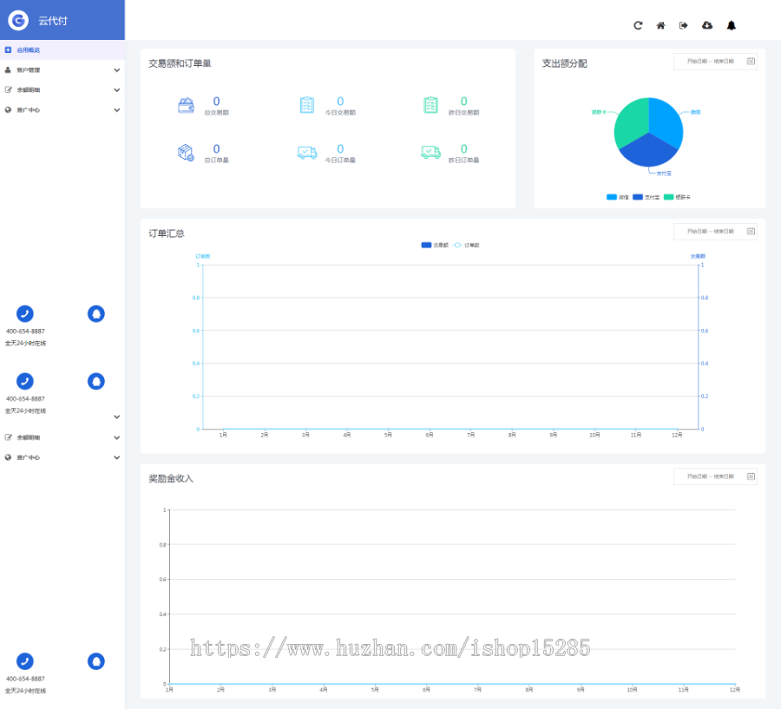Open notifications with the bell icon

pos(732,25)
